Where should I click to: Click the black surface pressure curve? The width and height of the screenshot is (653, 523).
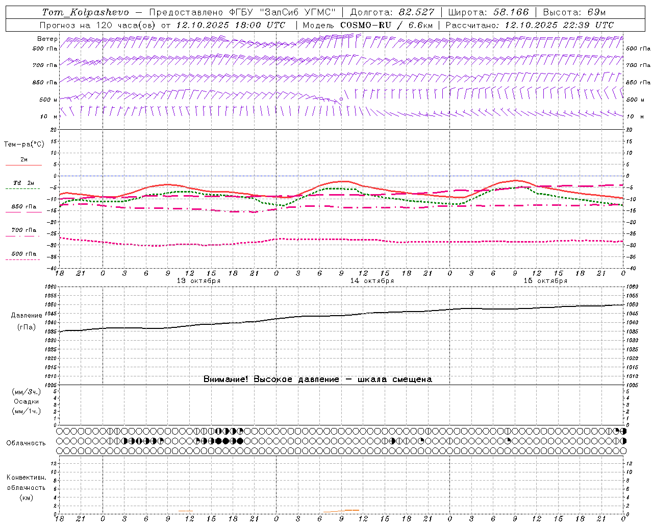pos(341,316)
